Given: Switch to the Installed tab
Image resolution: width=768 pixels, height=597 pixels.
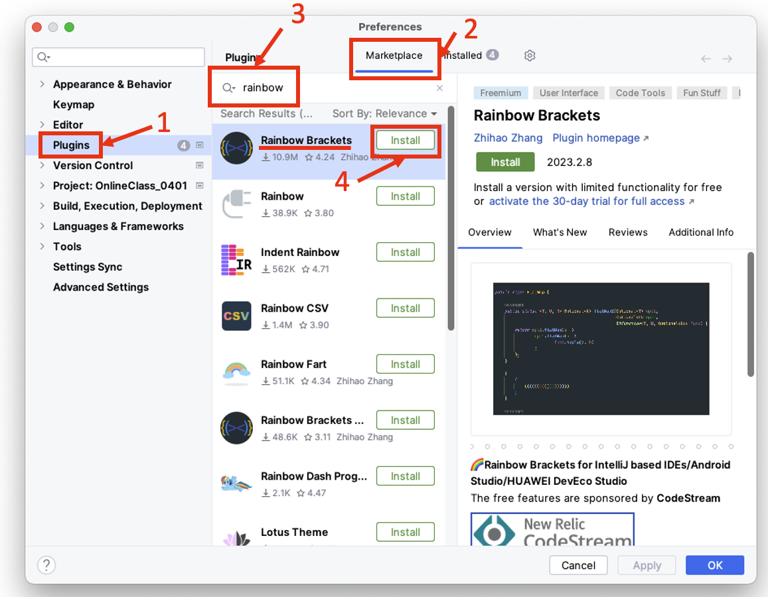Looking at the screenshot, I should pyautogui.click(x=471, y=55).
